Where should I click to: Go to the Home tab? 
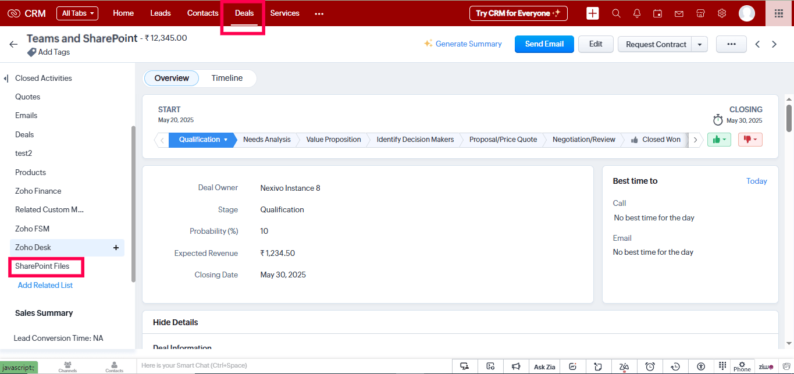tap(123, 13)
